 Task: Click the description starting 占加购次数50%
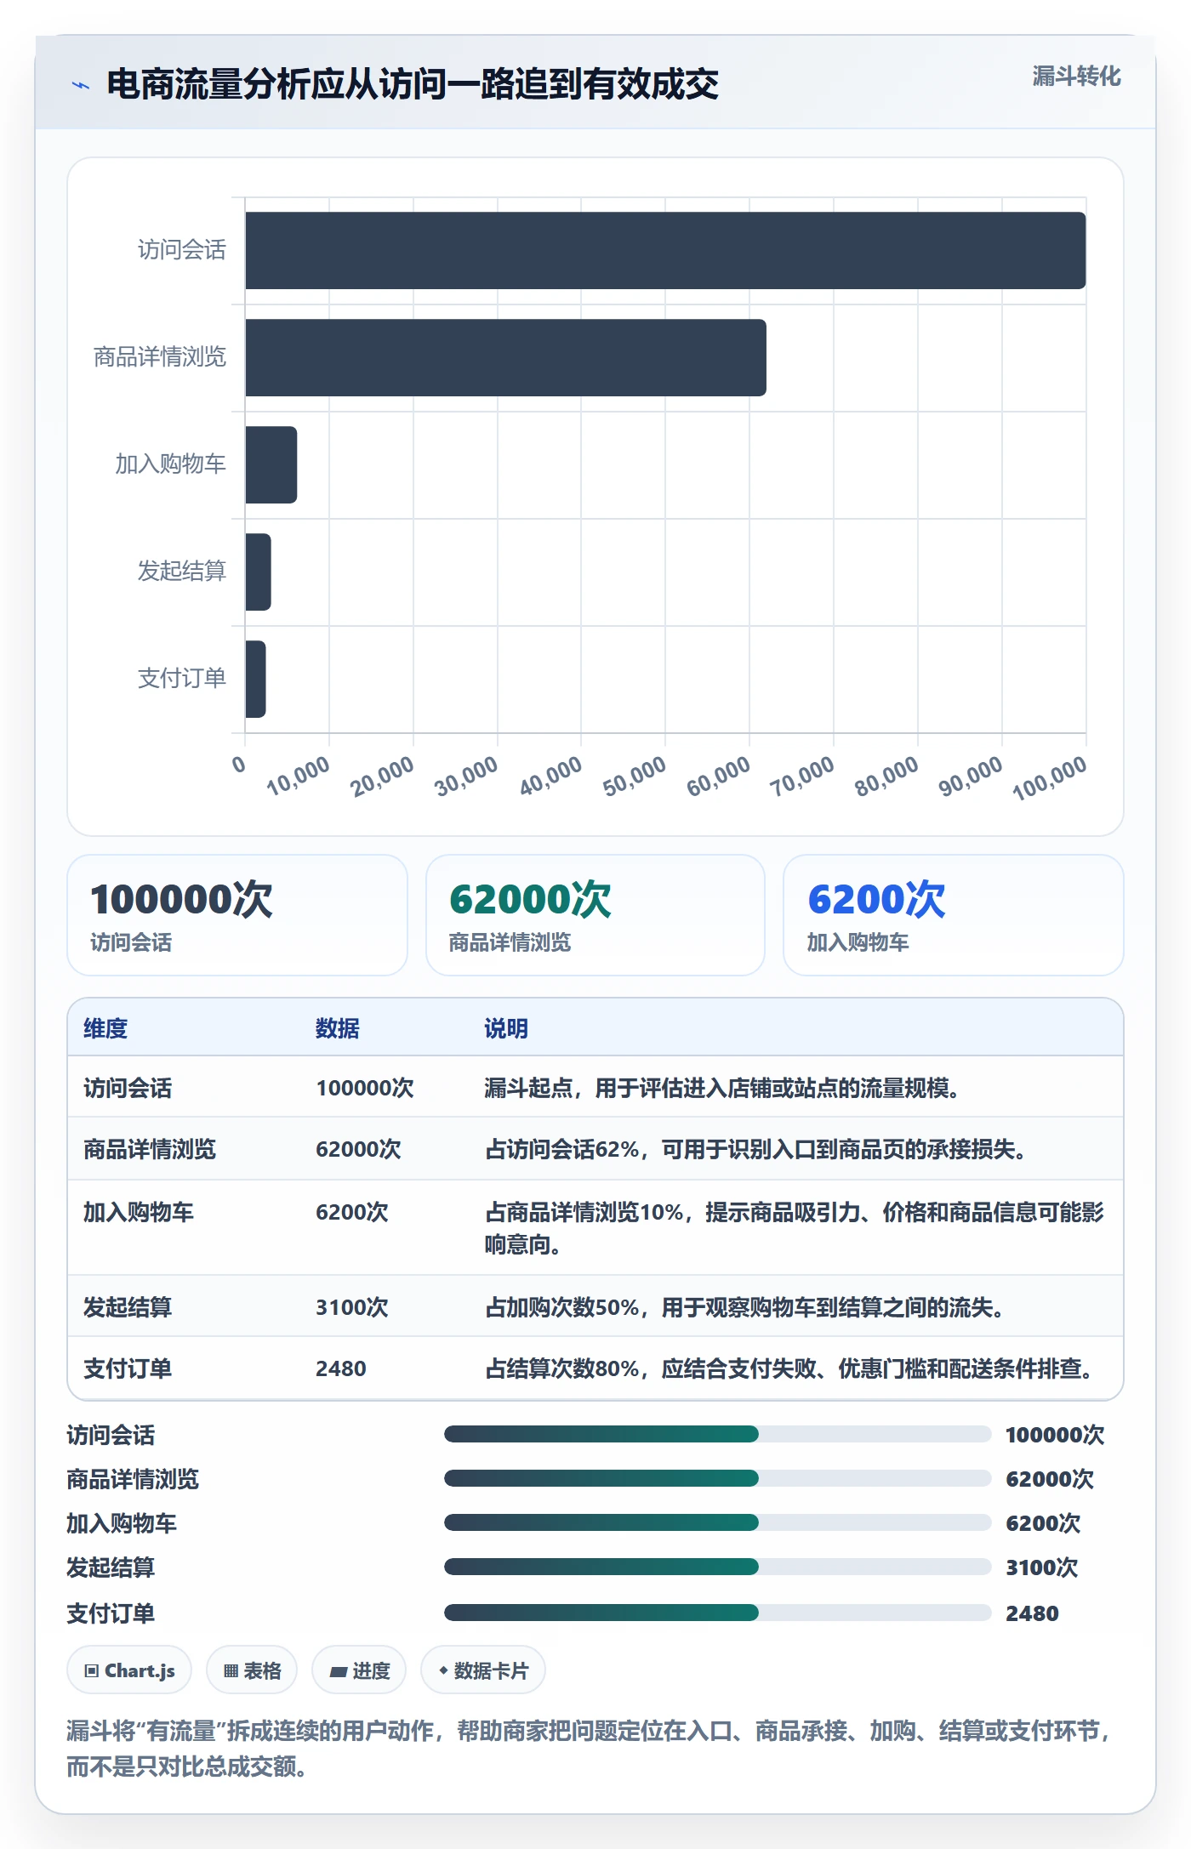744,1307
